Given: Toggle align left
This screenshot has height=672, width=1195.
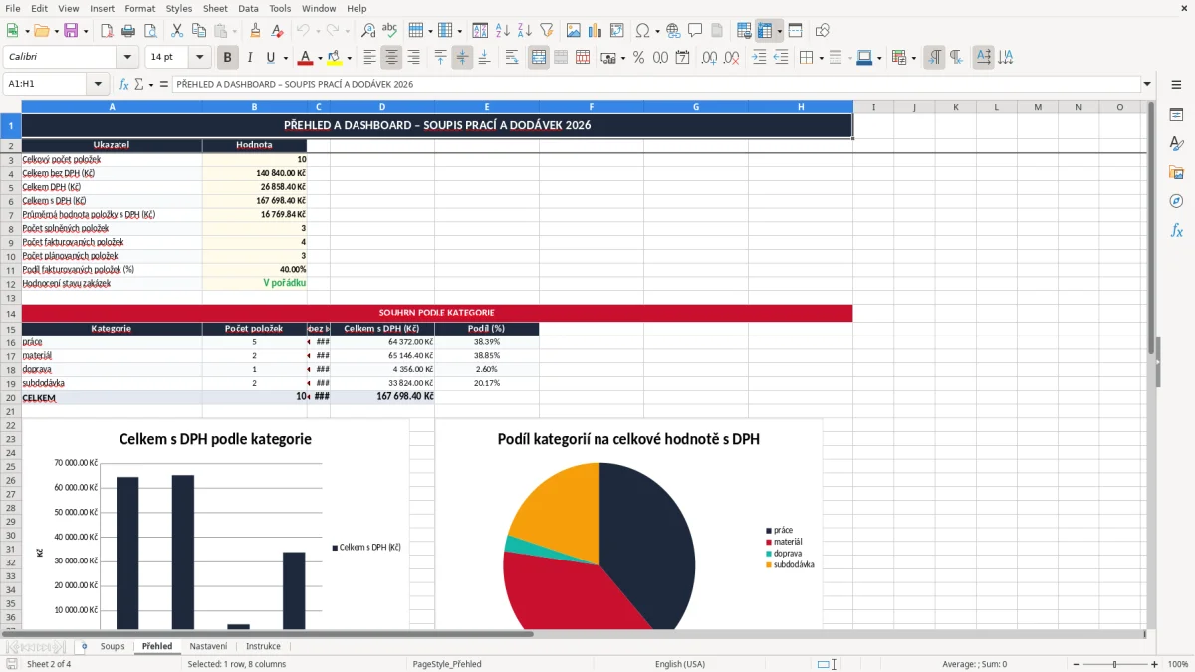Looking at the screenshot, I should [x=369, y=57].
